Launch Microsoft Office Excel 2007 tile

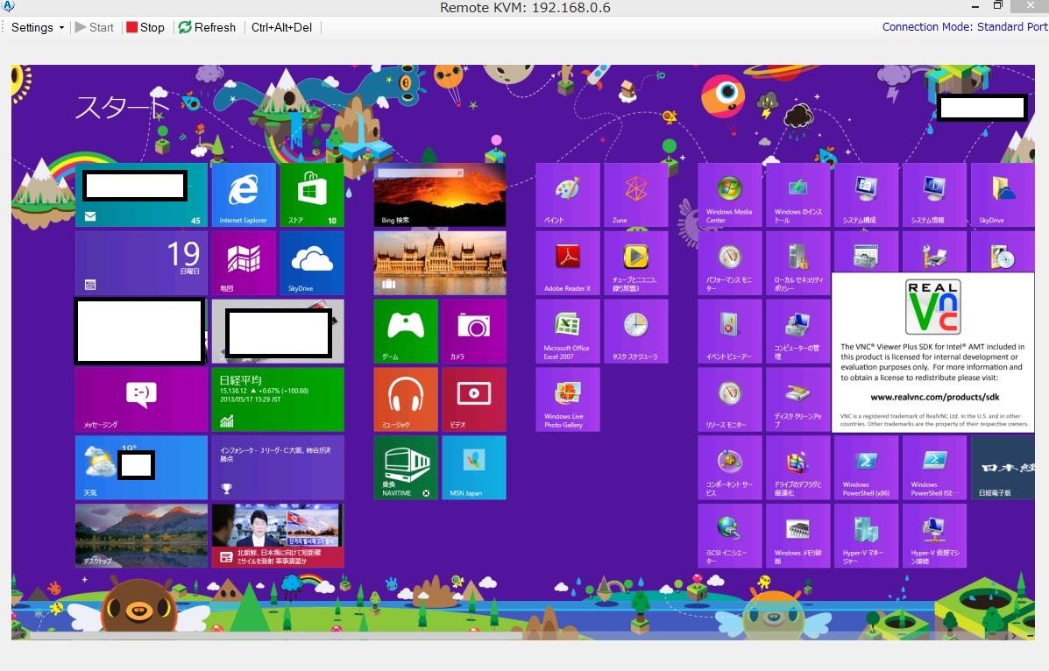tap(568, 331)
